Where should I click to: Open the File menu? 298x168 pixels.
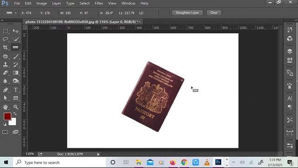coord(17,3)
